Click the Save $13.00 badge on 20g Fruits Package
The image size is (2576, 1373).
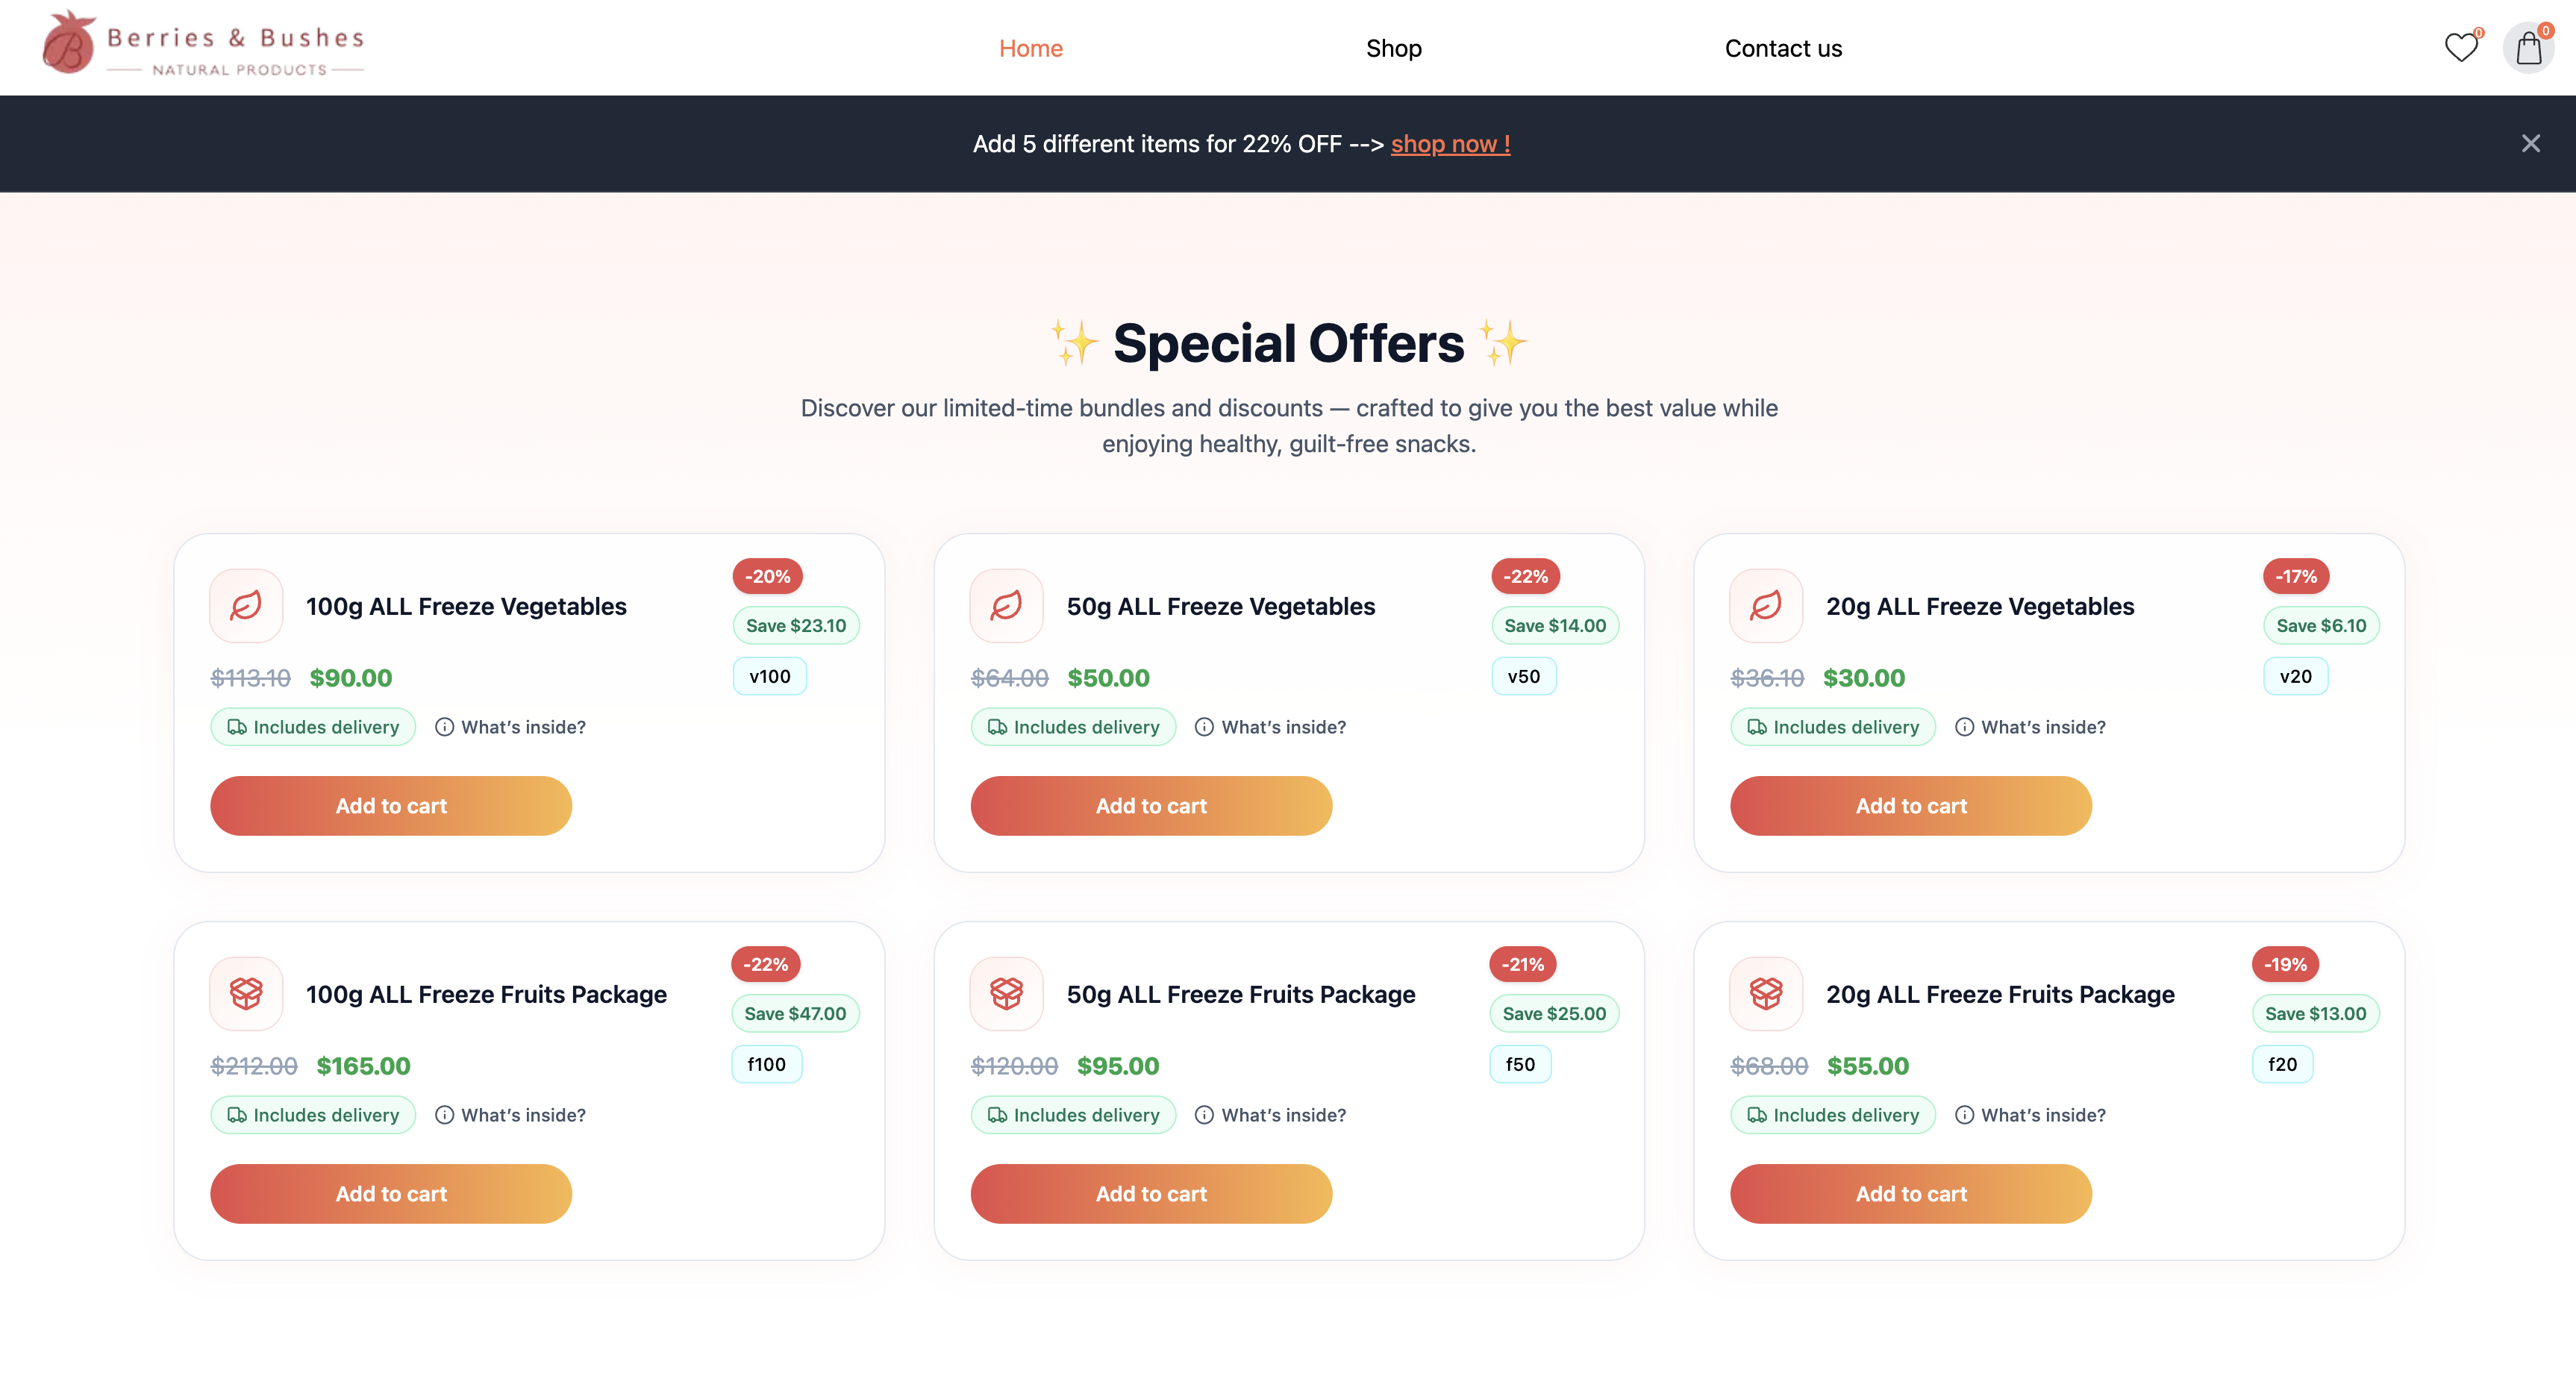[x=2316, y=1013]
